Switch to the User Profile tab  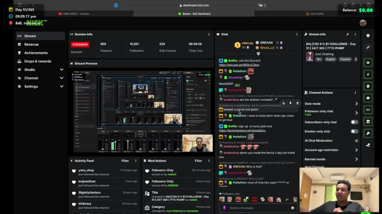click(315, 14)
